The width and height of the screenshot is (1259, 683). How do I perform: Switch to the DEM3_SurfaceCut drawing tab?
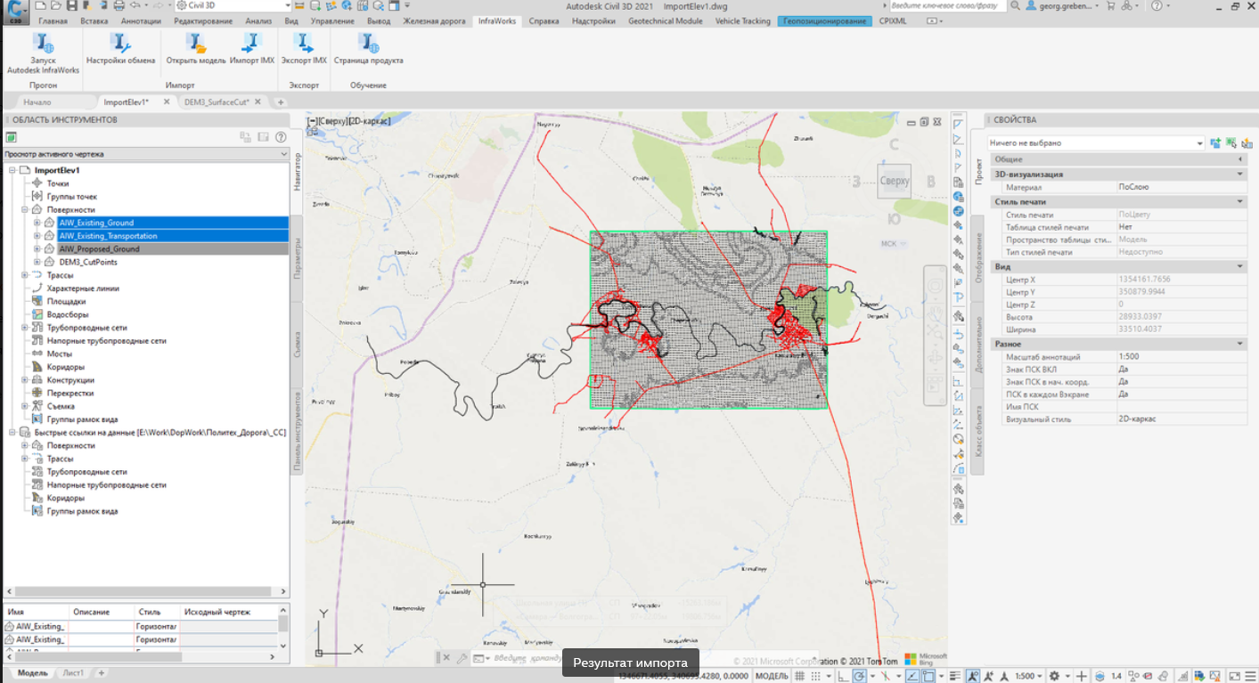(217, 102)
